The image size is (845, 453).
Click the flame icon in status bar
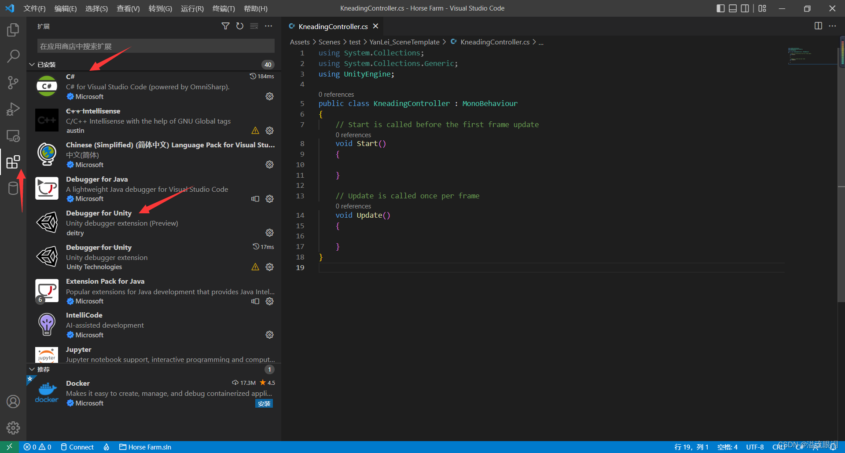point(107,447)
